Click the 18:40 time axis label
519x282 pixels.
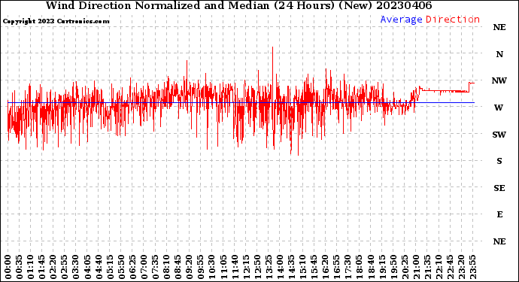pyautogui.click(x=370, y=267)
